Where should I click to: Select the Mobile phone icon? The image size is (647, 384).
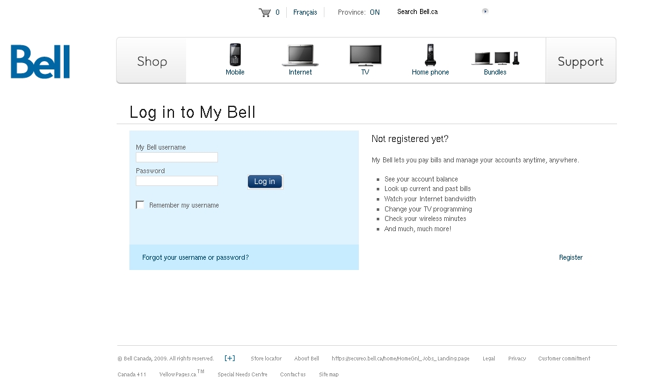(x=235, y=54)
